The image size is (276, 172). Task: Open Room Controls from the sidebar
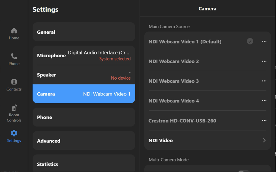coord(14,112)
